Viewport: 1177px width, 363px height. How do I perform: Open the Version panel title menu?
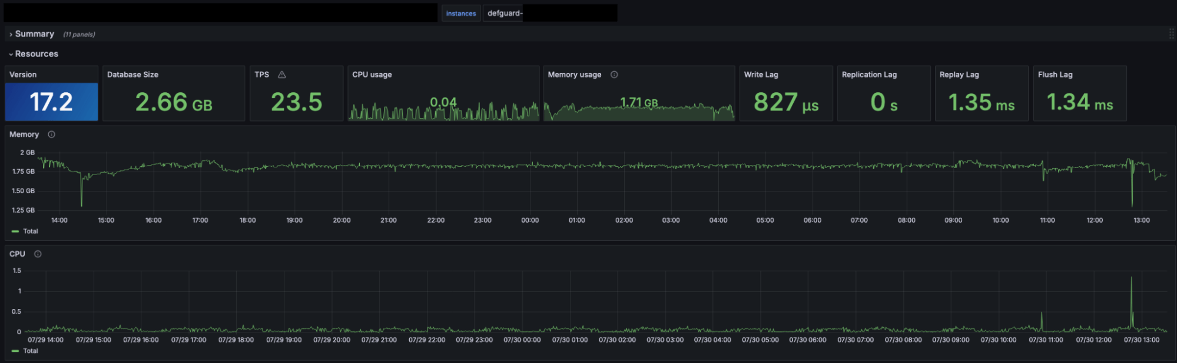tap(23, 75)
